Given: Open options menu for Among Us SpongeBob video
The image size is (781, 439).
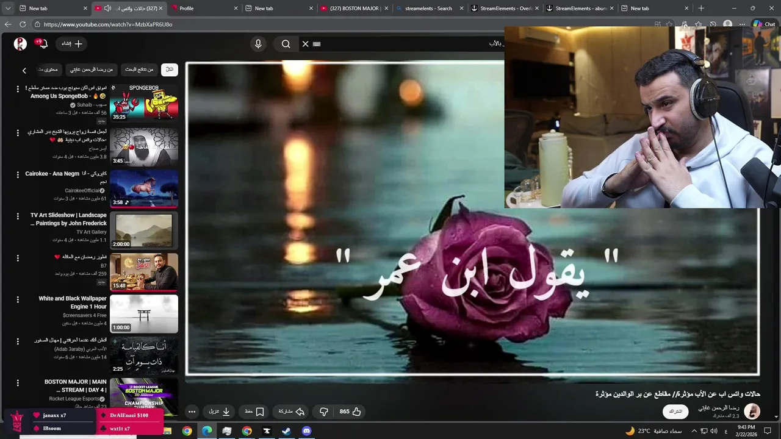Looking at the screenshot, I should [18, 88].
